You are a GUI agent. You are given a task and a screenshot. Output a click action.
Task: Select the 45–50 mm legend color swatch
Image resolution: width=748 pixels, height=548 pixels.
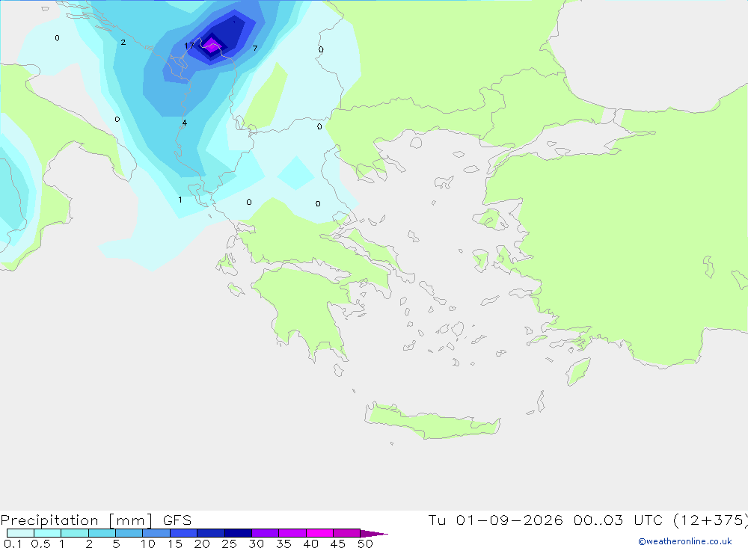tap(347, 533)
